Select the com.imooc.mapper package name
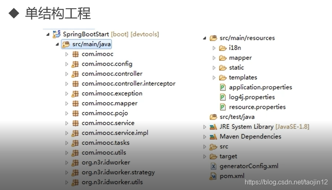 pos(110,103)
